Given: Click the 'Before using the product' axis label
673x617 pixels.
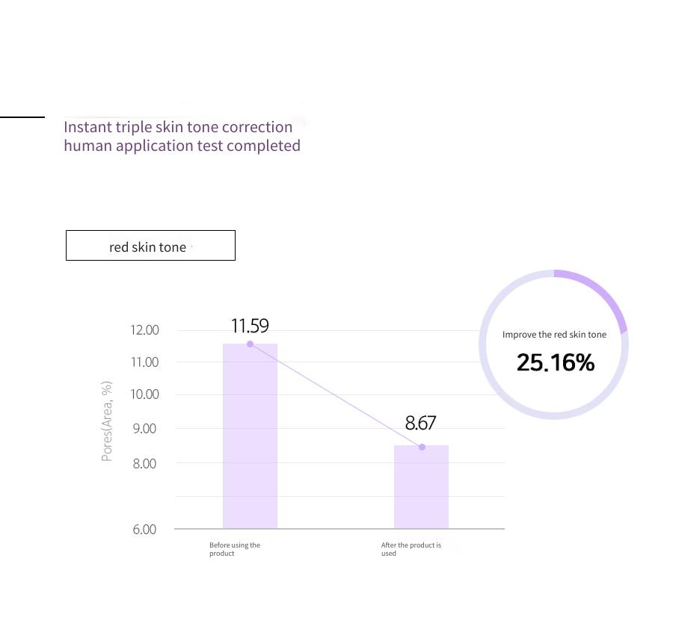Looking at the screenshot, I should click(x=235, y=549).
